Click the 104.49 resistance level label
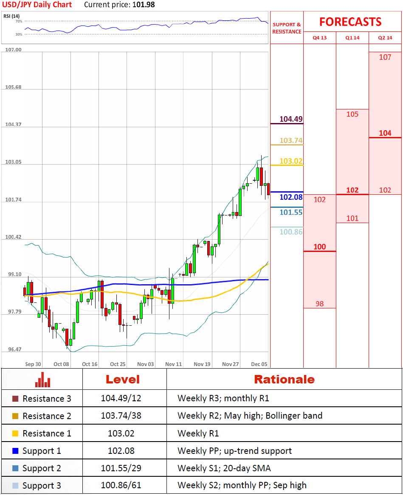Image resolution: width=403 pixels, height=495 pixels. point(291,119)
